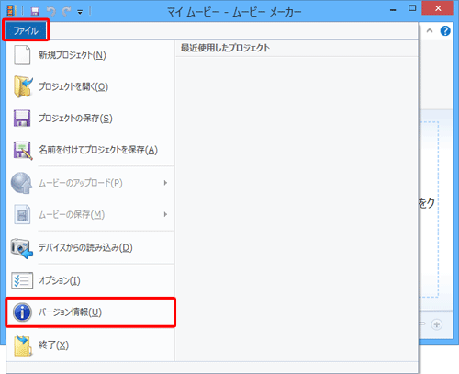
Task: Click the undo arrow in title bar
Action: point(51,12)
